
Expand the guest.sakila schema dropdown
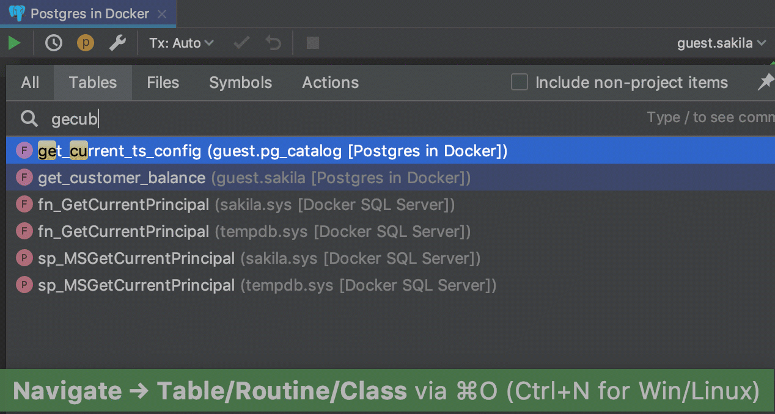coord(721,43)
